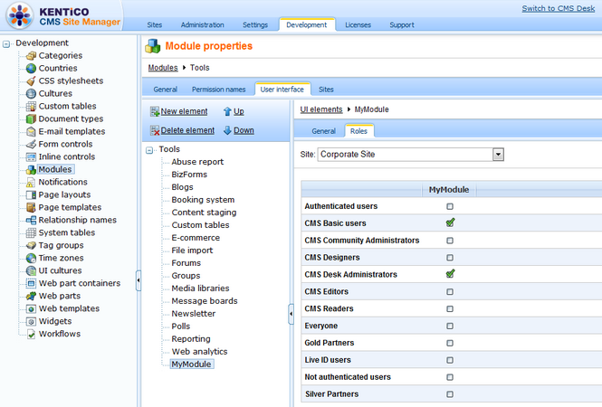Click the Down arrow icon

click(227, 130)
